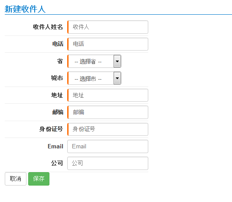Open the 选择市 city dropdown
Image resolution: width=232 pixels, height=202 pixels.
(x=94, y=78)
